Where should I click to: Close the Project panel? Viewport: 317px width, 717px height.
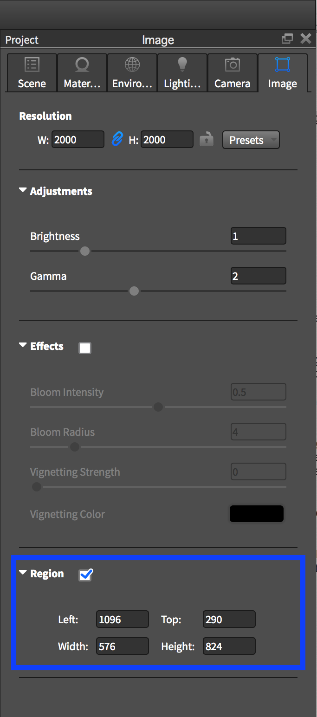(x=306, y=39)
